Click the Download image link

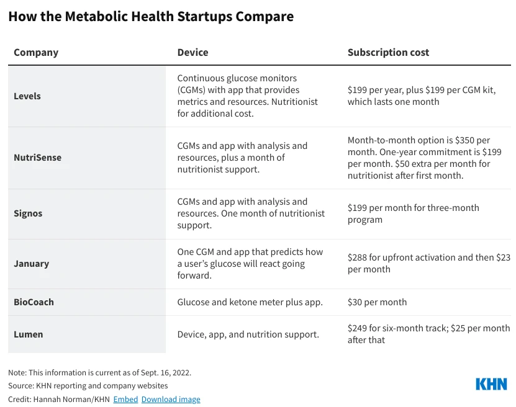[171, 400]
